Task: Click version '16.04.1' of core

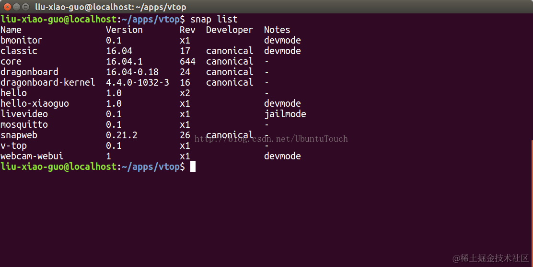Action: point(124,61)
